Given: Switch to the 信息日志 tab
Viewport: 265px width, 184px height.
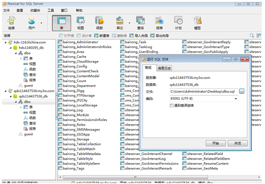Looking at the screenshot, I should 164,68.
